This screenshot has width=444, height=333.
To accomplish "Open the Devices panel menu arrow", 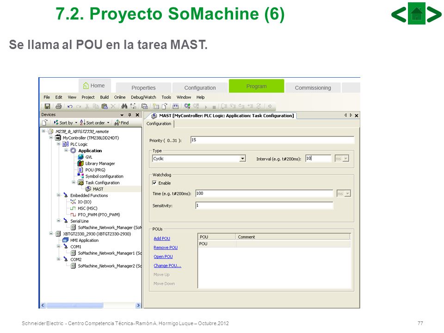I will pos(122,115).
